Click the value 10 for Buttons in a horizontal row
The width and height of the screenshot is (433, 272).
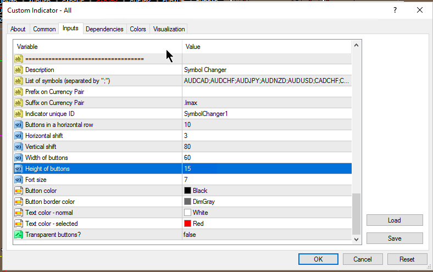click(x=187, y=125)
